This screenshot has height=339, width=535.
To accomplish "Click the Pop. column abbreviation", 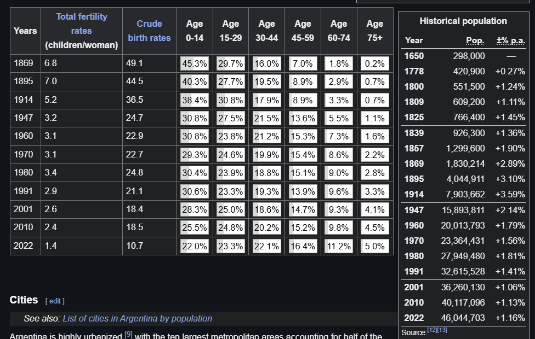I will pyautogui.click(x=475, y=40).
